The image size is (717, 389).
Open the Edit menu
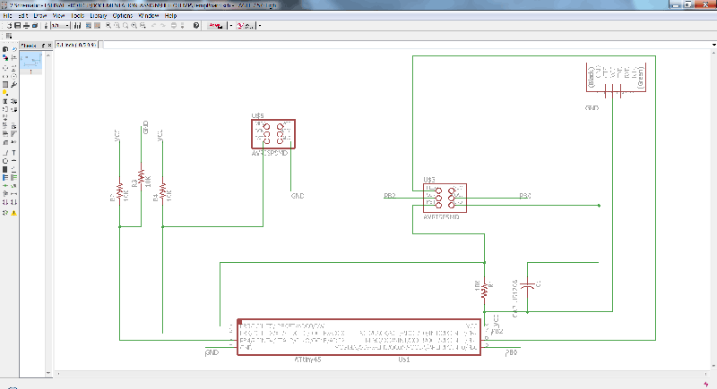[23, 15]
